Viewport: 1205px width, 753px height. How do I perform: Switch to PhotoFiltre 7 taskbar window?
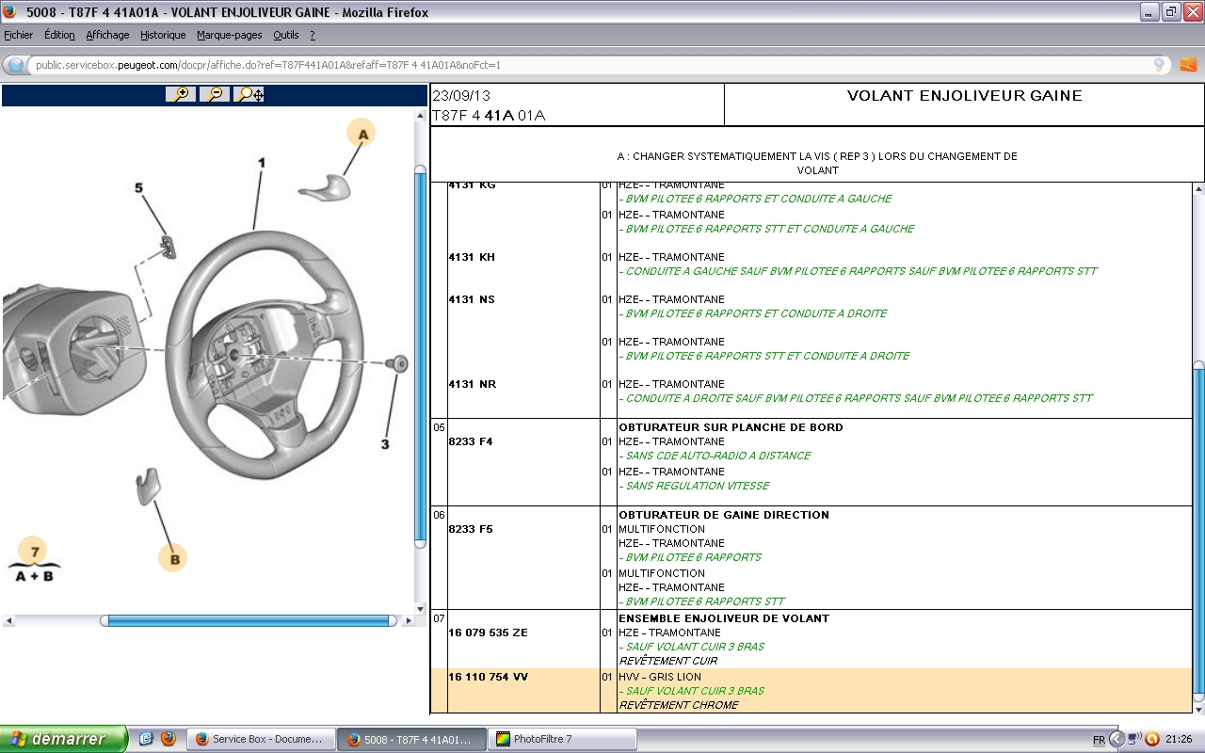click(x=561, y=739)
